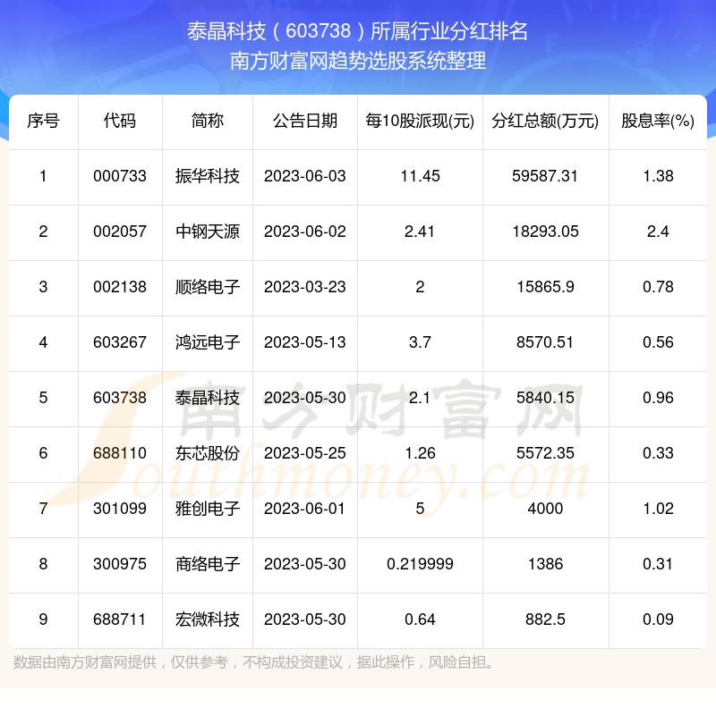The image size is (716, 708).
Task: Click total dividend 5572.35
Action: (x=545, y=453)
